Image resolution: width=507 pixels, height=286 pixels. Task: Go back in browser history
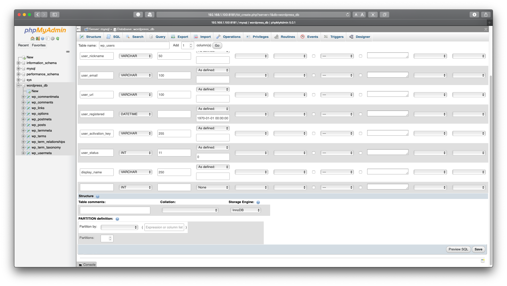pos(37,15)
